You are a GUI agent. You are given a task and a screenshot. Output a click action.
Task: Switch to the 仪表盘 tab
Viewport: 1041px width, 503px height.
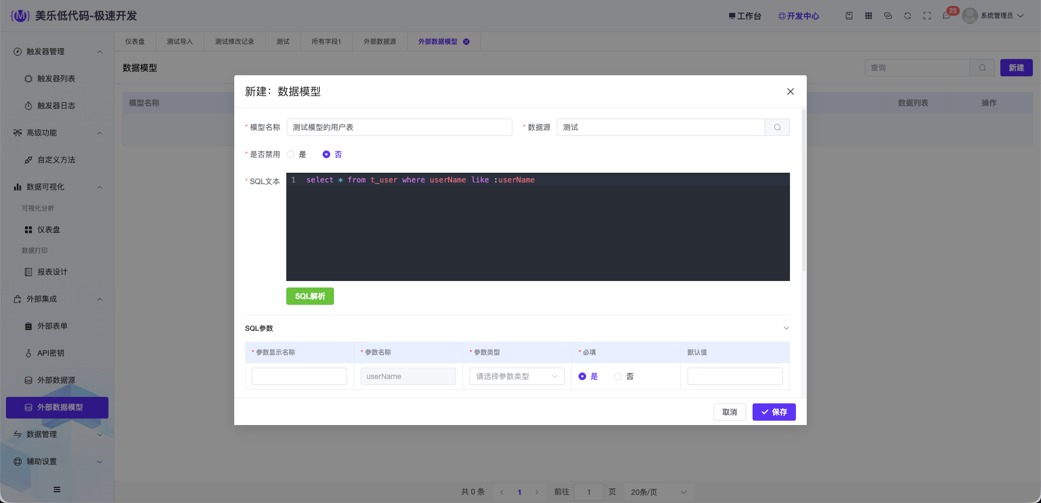135,42
